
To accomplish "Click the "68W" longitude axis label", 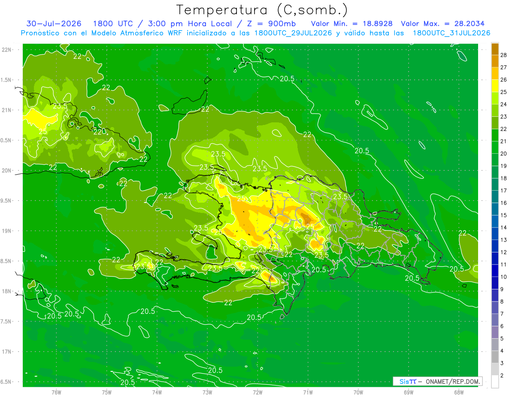I will coord(459,392).
